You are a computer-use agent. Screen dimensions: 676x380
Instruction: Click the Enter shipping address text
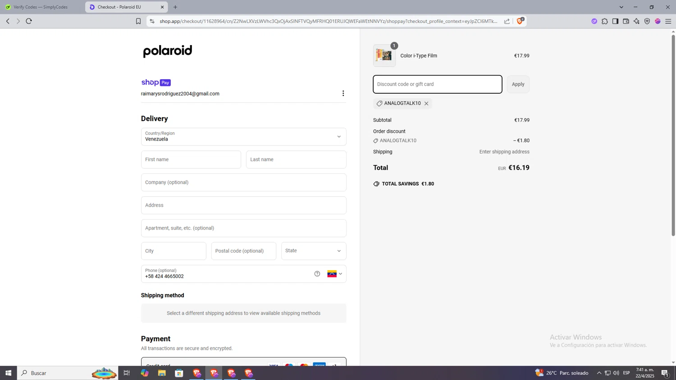pos(504,152)
